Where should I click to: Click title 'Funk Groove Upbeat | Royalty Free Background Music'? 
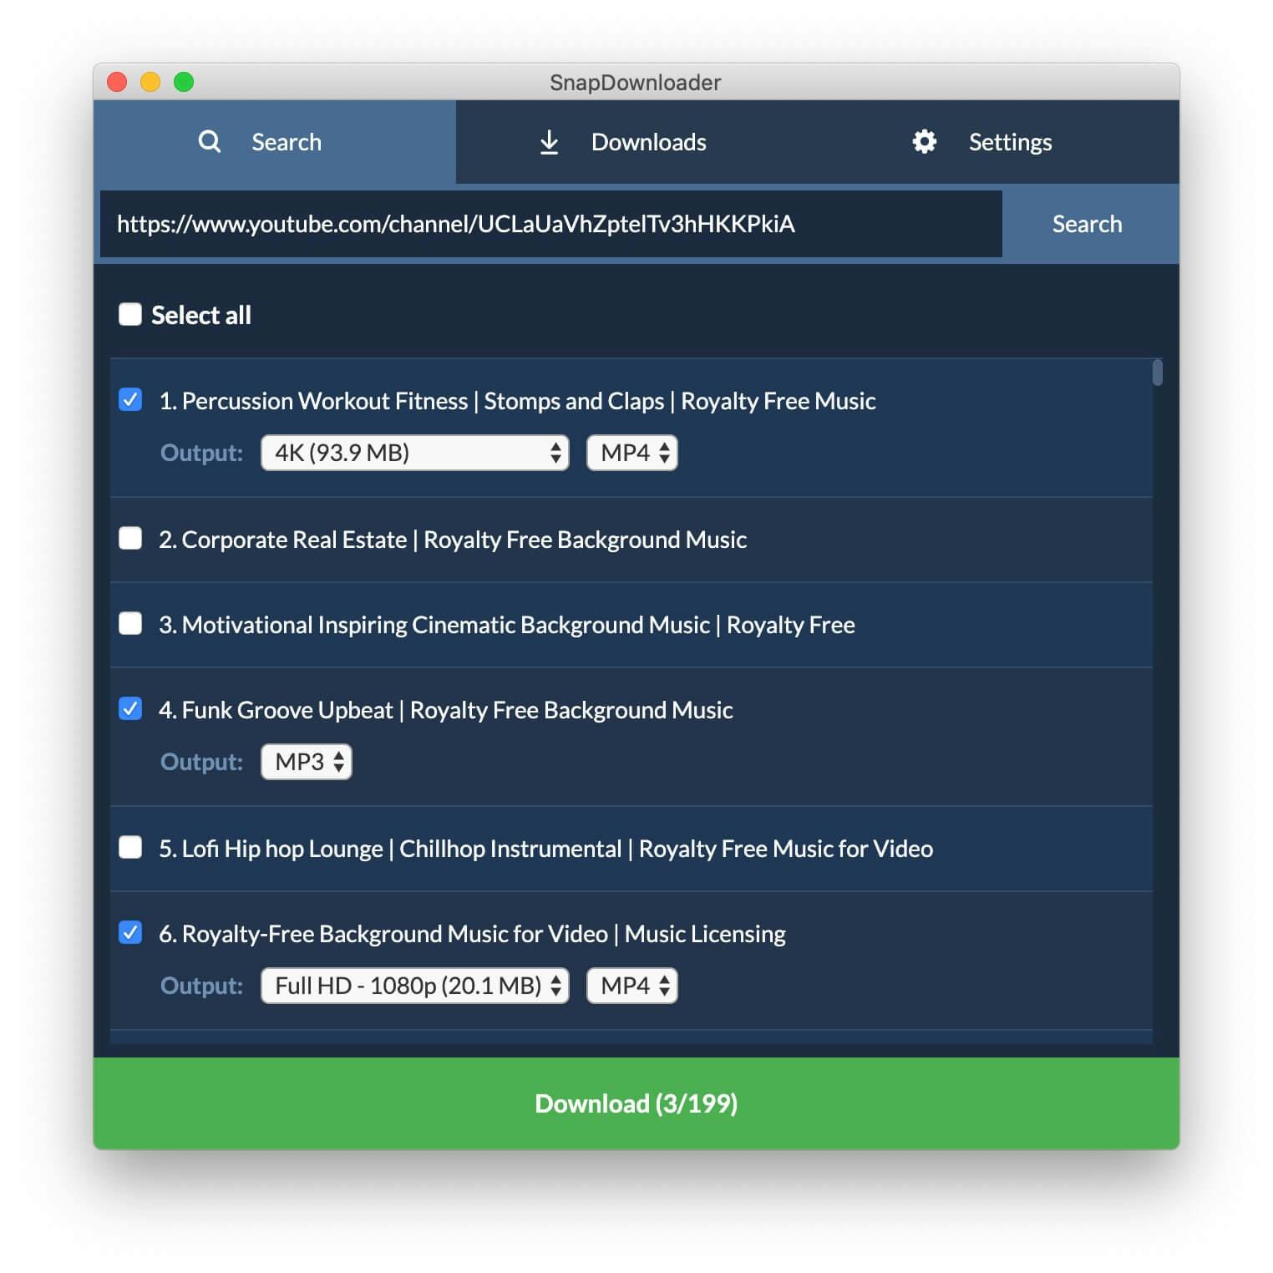pyautogui.click(x=458, y=710)
